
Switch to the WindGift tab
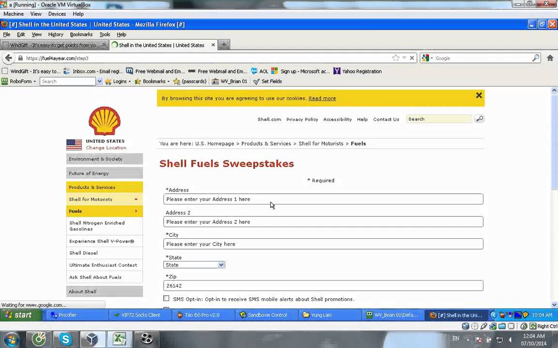(x=54, y=45)
